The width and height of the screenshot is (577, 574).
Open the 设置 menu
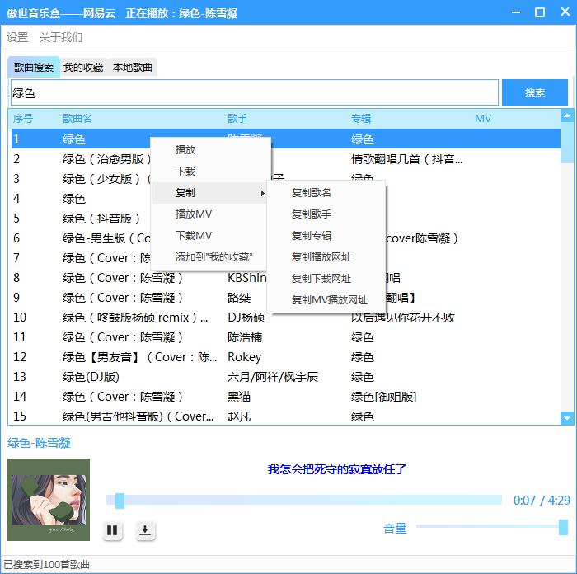pos(17,37)
